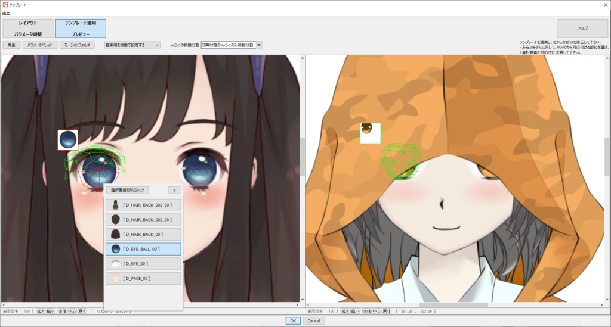The width and height of the screenshot is (611, 327).
Task: Click the D_HAIR_BACK_003_00 hair icon
Action: pyautogui.click(x=115, y=205)
